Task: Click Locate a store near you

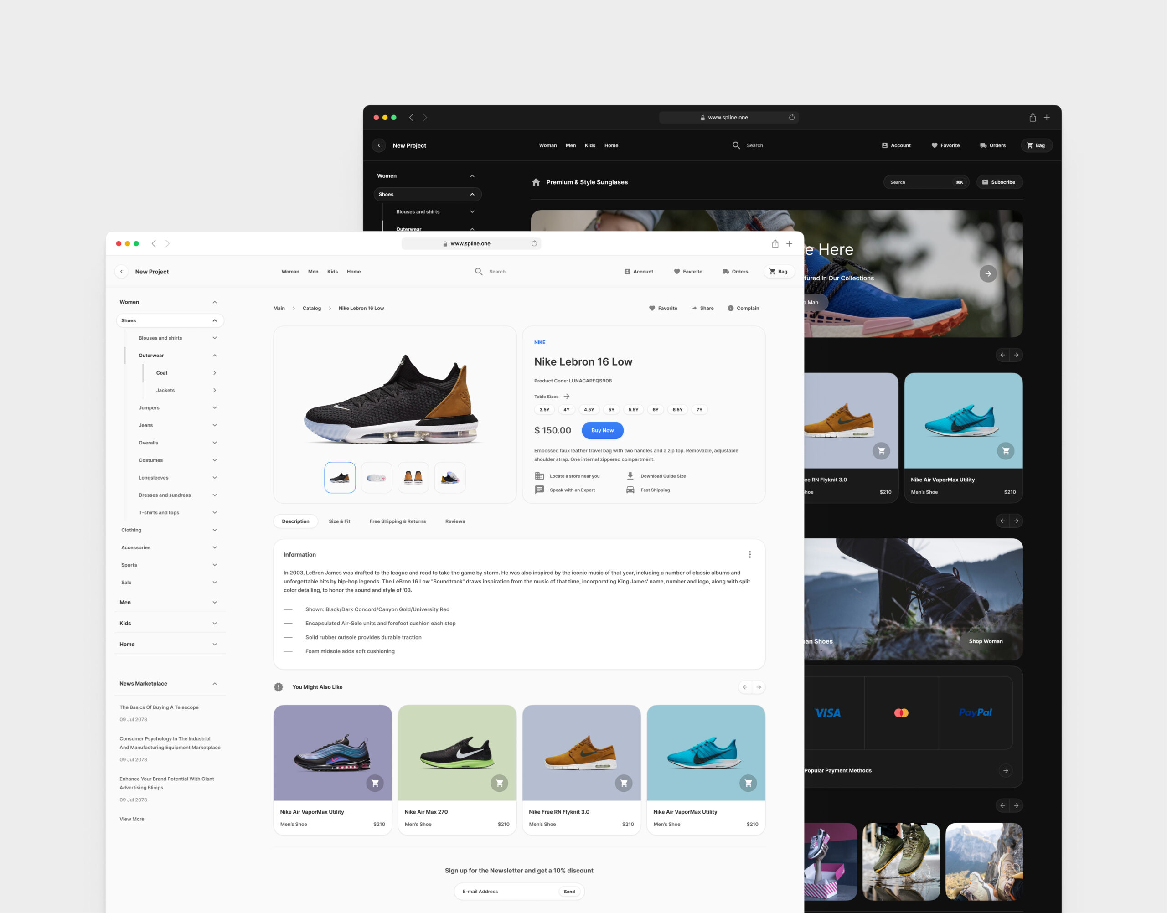Action: pos(567,476)
